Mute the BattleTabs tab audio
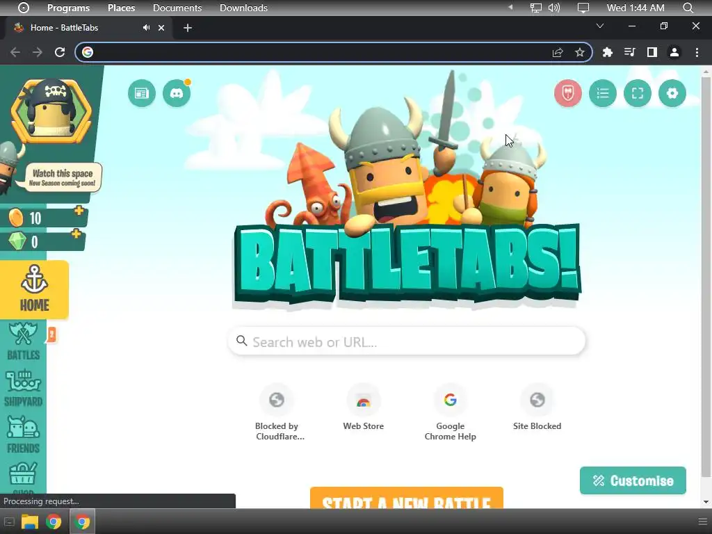 coord(146,28)
